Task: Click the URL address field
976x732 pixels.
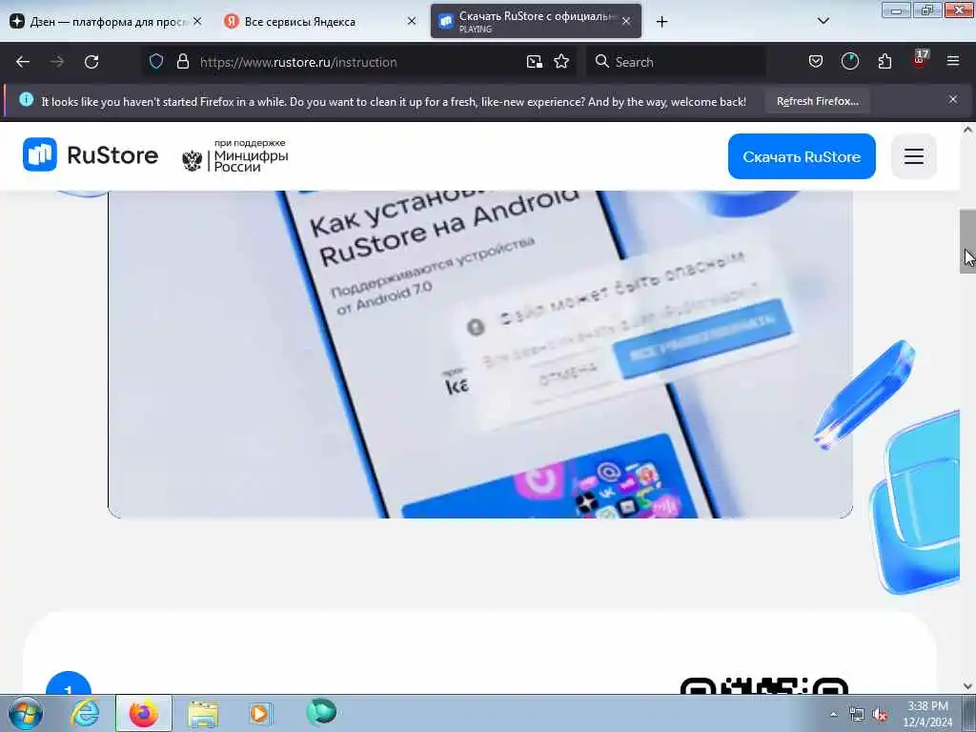Action: tap(358, 62)
